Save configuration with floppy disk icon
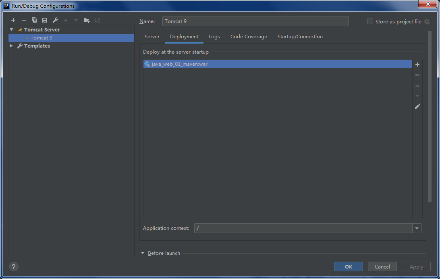The image size is (440, 279). point(45,20)
